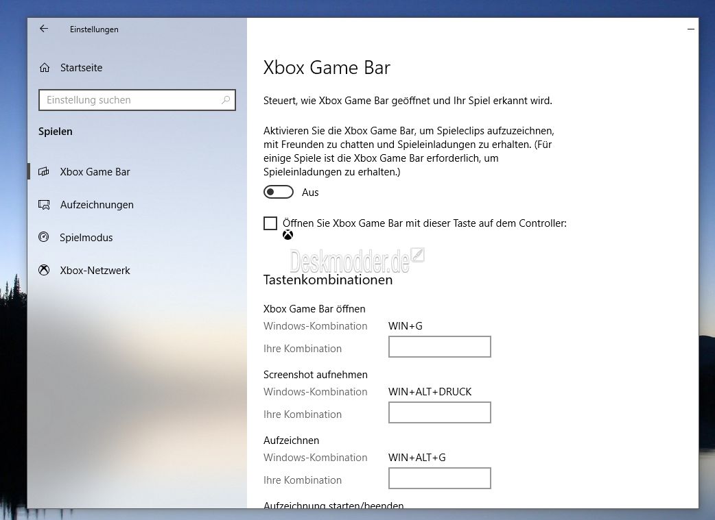Click the Einstellungen window title
The height and width of the screenshot is (520, 715).
(94, 29)
